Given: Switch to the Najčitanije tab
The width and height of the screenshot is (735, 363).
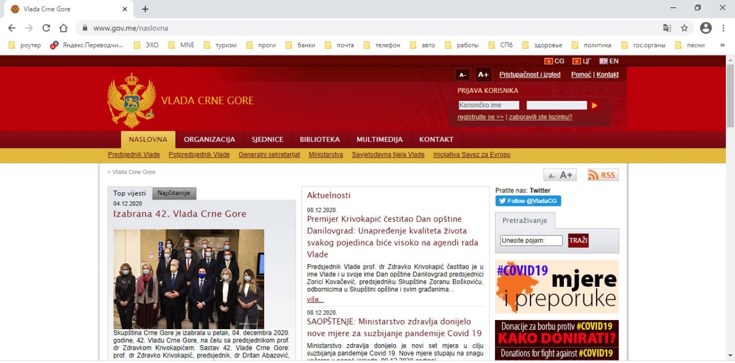Looking at the screenshot, I should coord(174,193).
